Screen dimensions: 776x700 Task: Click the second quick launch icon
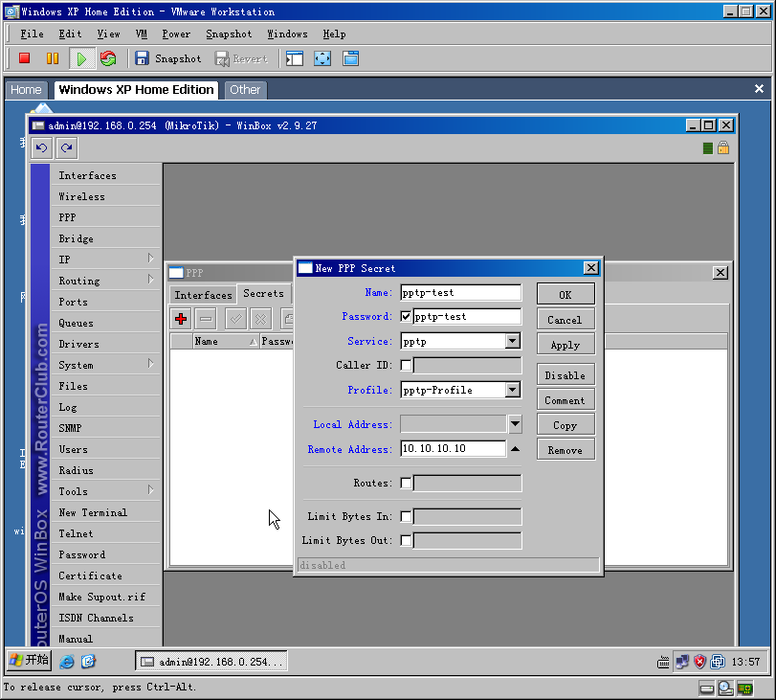point(88,662)
